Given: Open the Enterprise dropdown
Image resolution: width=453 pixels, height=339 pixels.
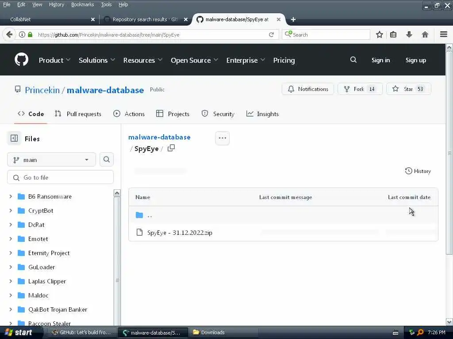Looking at the screenshot, I should pyautogui.click(x=246, y=60).
